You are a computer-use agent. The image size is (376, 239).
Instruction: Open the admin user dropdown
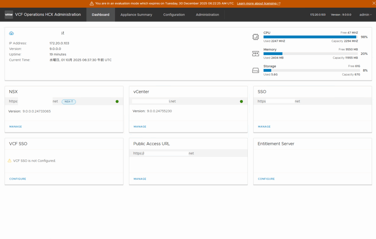tap(365, 15)
